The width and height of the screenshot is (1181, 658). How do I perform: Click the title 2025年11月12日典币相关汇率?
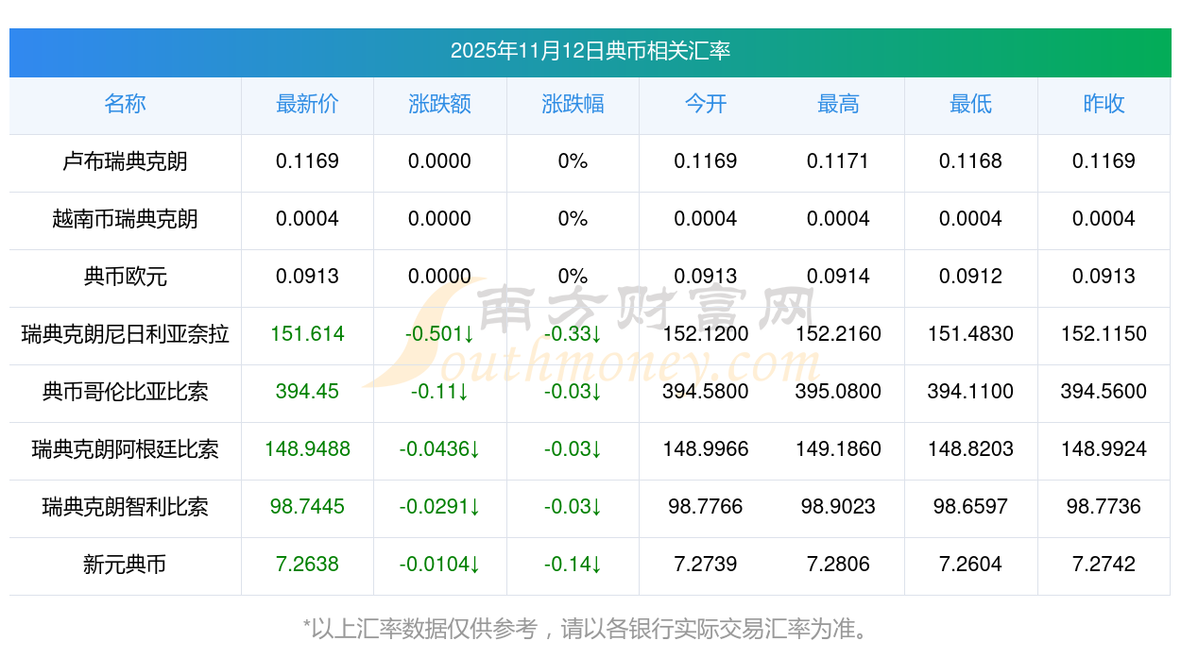point(590,51)
